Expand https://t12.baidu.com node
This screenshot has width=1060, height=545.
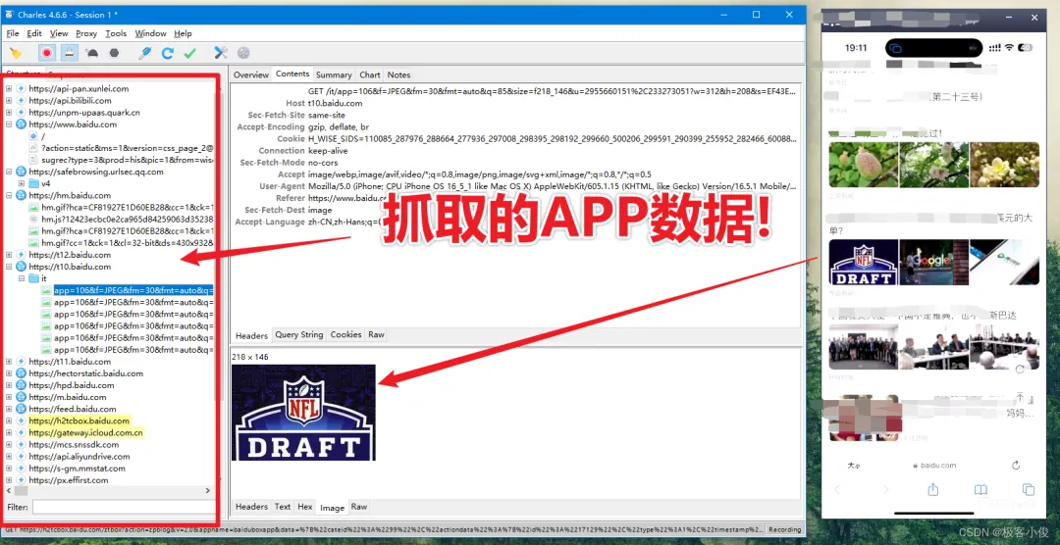pyautogui.click(x=9, y=255)
